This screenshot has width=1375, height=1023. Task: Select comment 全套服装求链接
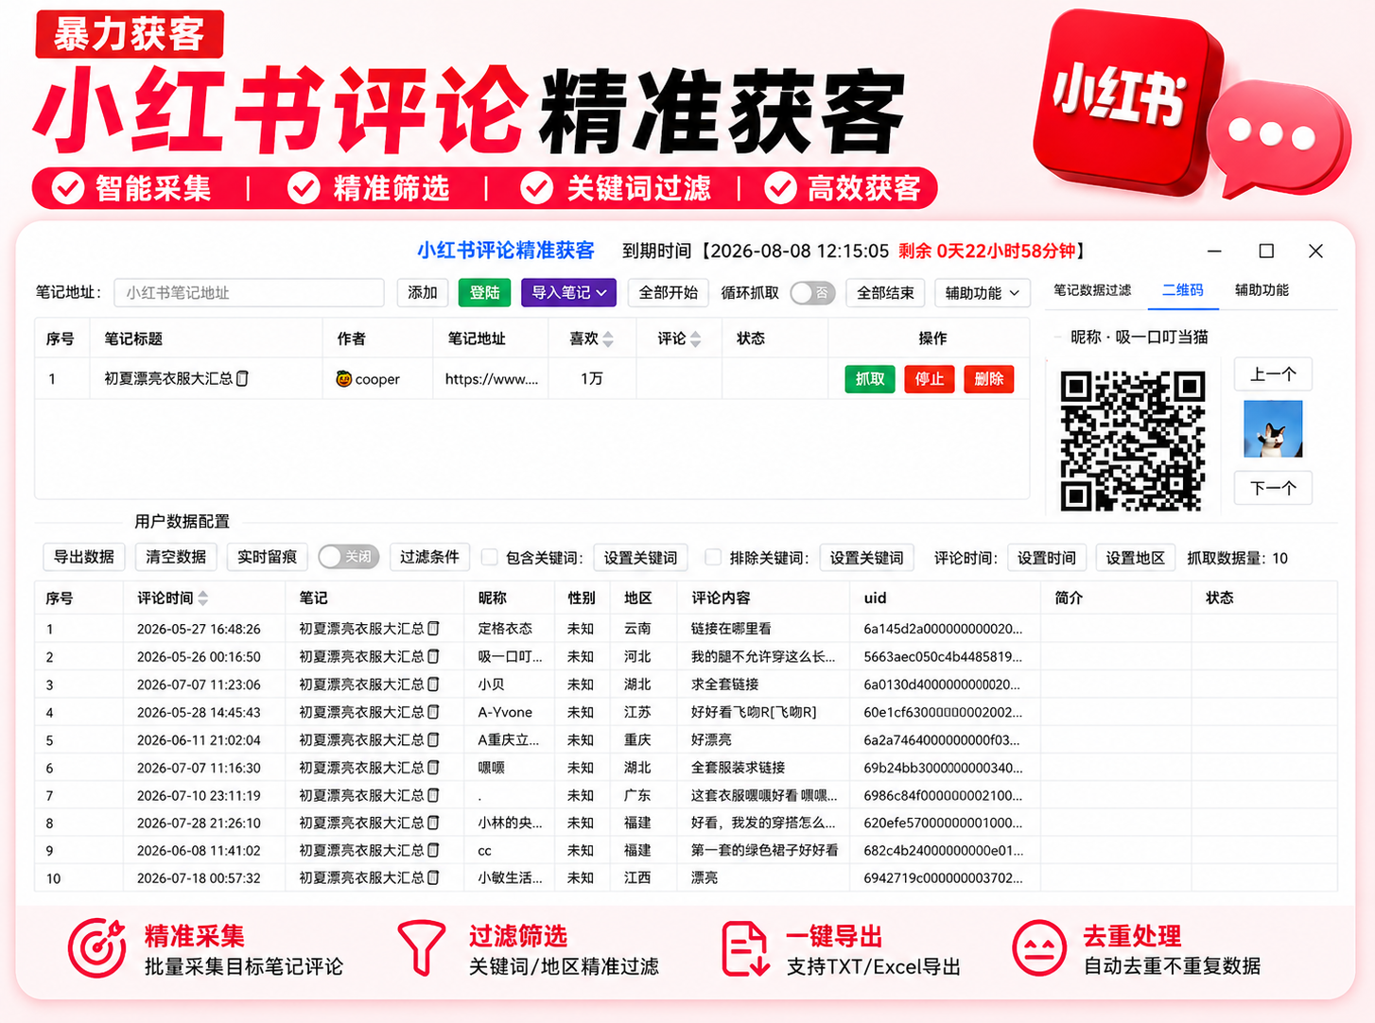[738, 768]
